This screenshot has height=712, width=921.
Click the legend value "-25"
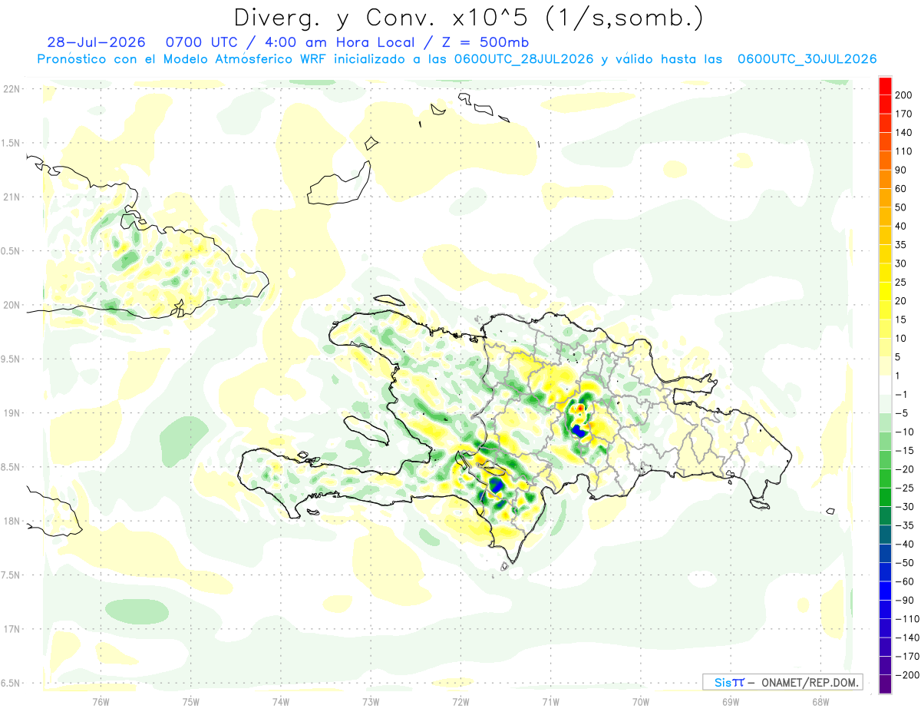(906, 488)
